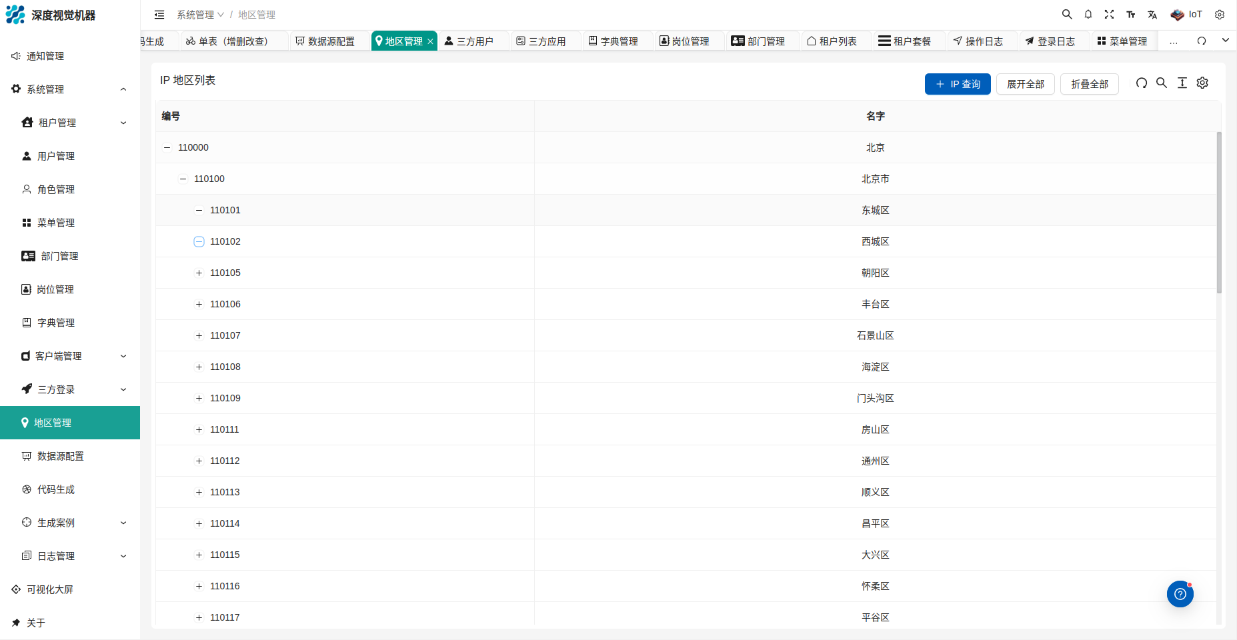This screenshot has height=640, width=1237.
Task: Expand the 110105 朝阳区 row
Action: pyautogui.click(x=199, y=273)
